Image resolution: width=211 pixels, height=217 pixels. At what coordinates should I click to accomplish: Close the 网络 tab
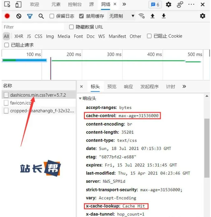(115, 4)
